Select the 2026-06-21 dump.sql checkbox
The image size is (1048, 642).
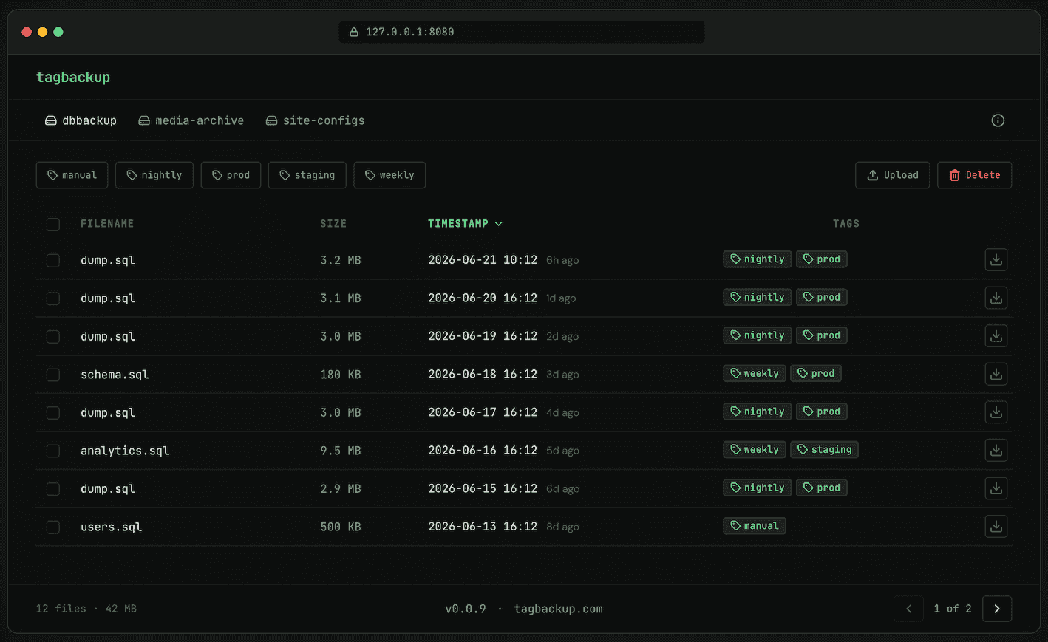click(x=53, y=260)
